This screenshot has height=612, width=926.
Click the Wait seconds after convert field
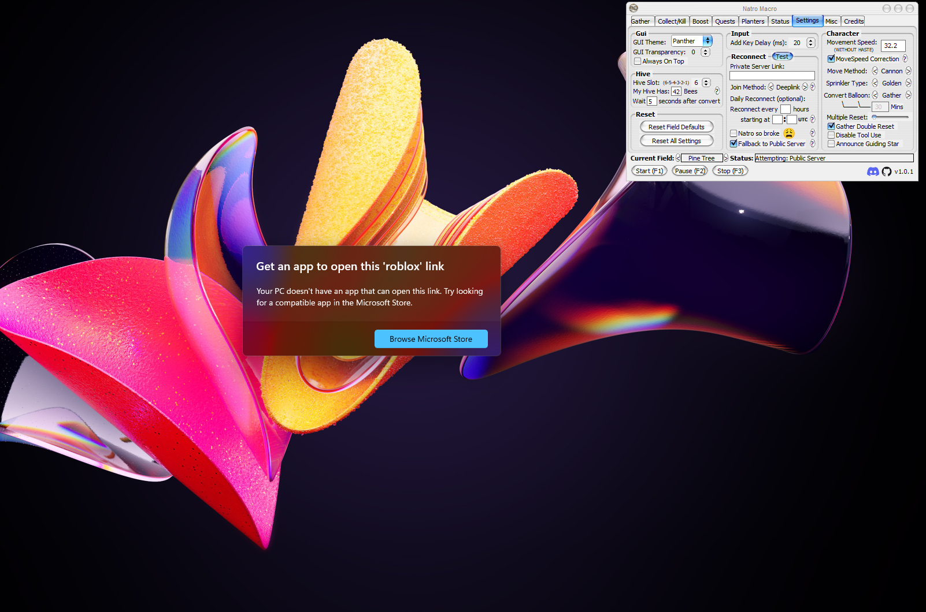pos(651,101)
